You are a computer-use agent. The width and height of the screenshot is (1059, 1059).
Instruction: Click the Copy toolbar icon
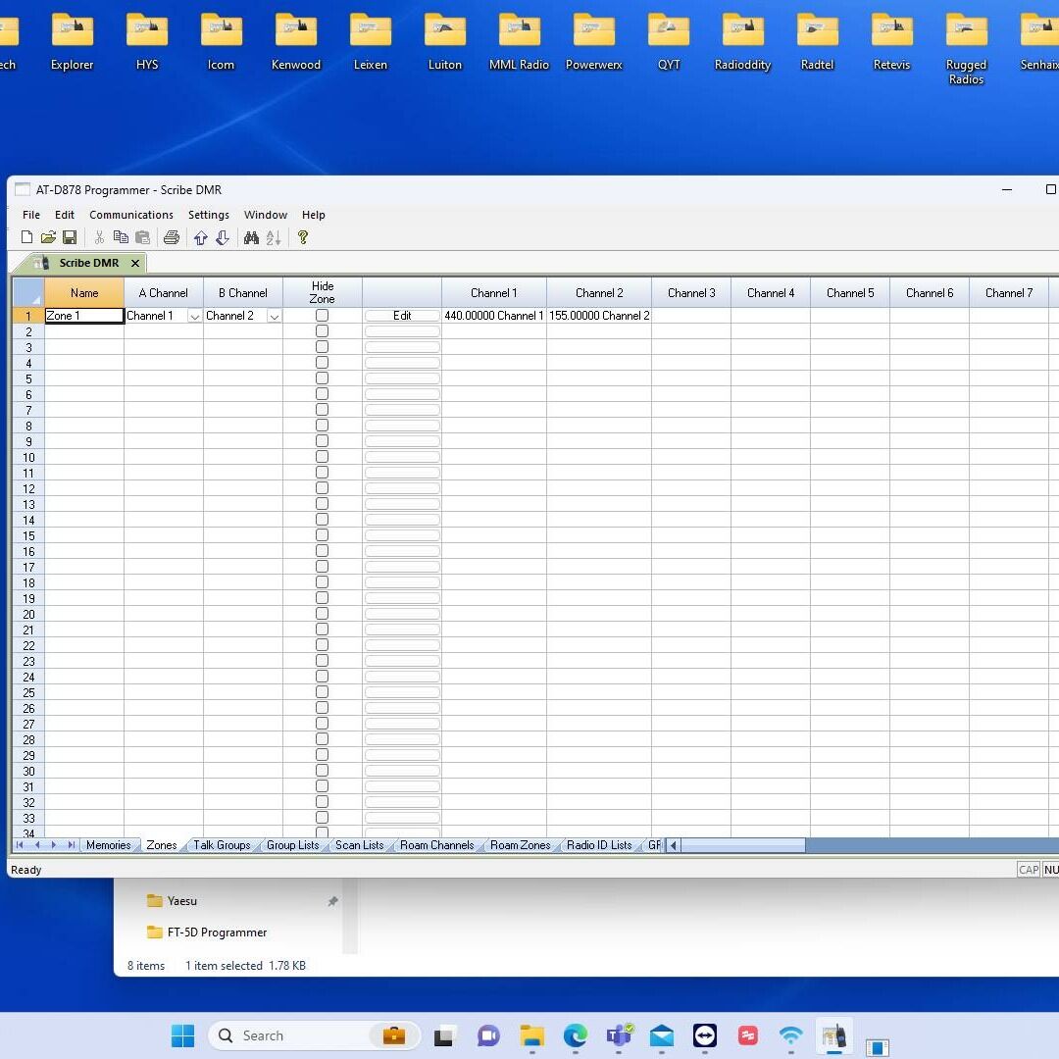pos(121,237)
